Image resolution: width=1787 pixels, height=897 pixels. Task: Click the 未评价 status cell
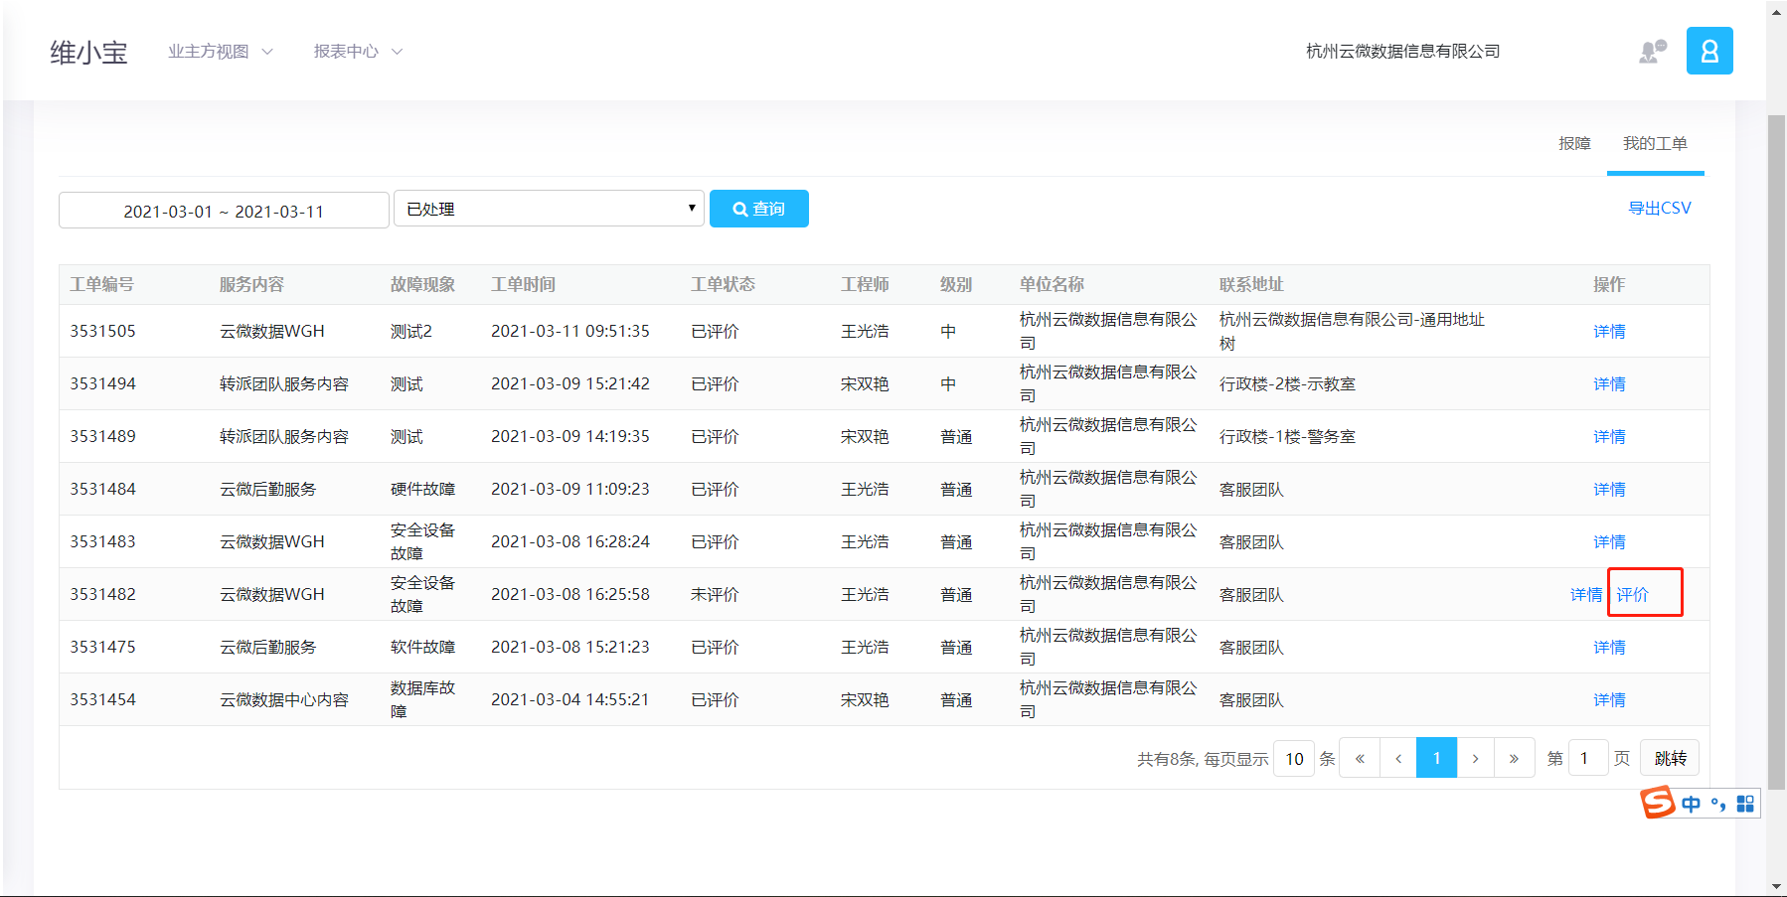click(x=715, y=594)
